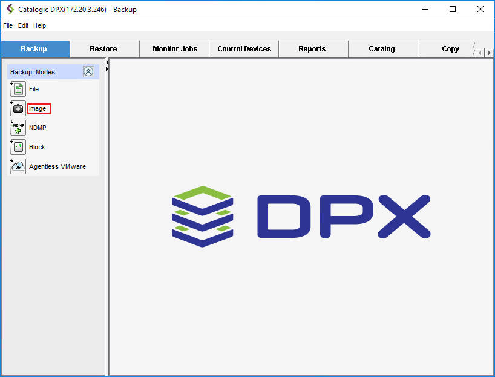Open the File menu
Viewport: 495px width, 377px height.
coord(8,26)
